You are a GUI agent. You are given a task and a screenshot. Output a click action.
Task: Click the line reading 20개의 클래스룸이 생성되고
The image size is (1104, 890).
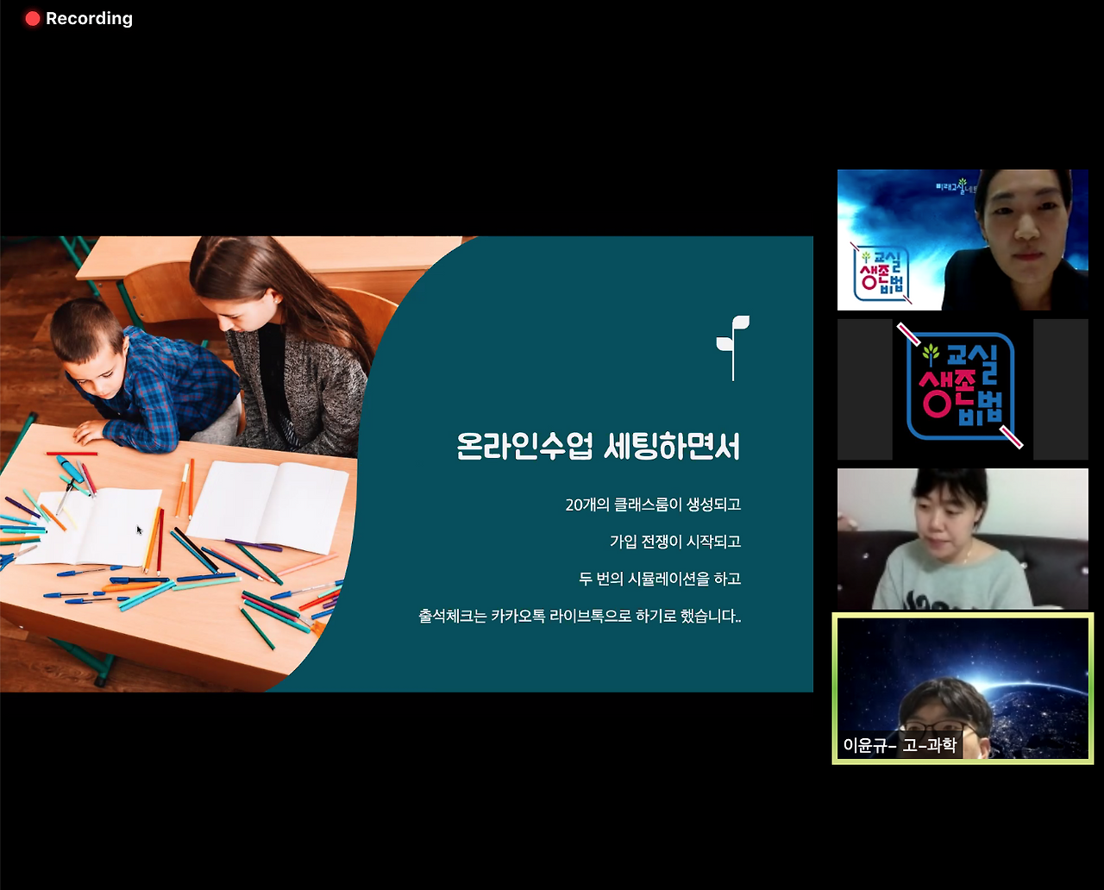tap(654, 505)
